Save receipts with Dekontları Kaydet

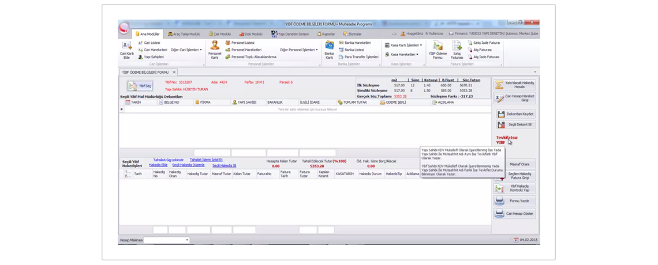coord(515,114)
